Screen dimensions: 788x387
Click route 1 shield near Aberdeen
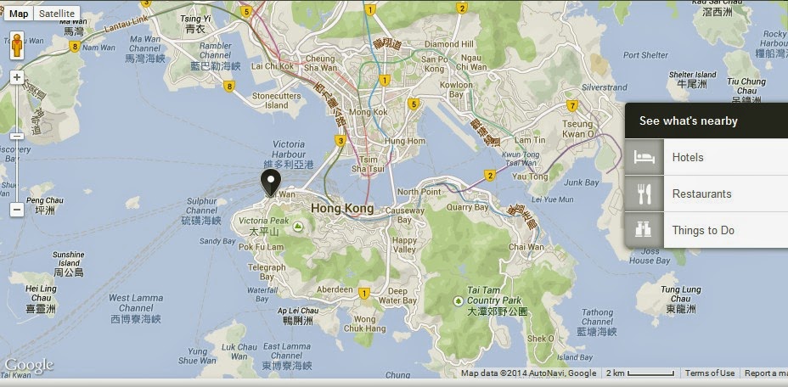coord(364,293)
